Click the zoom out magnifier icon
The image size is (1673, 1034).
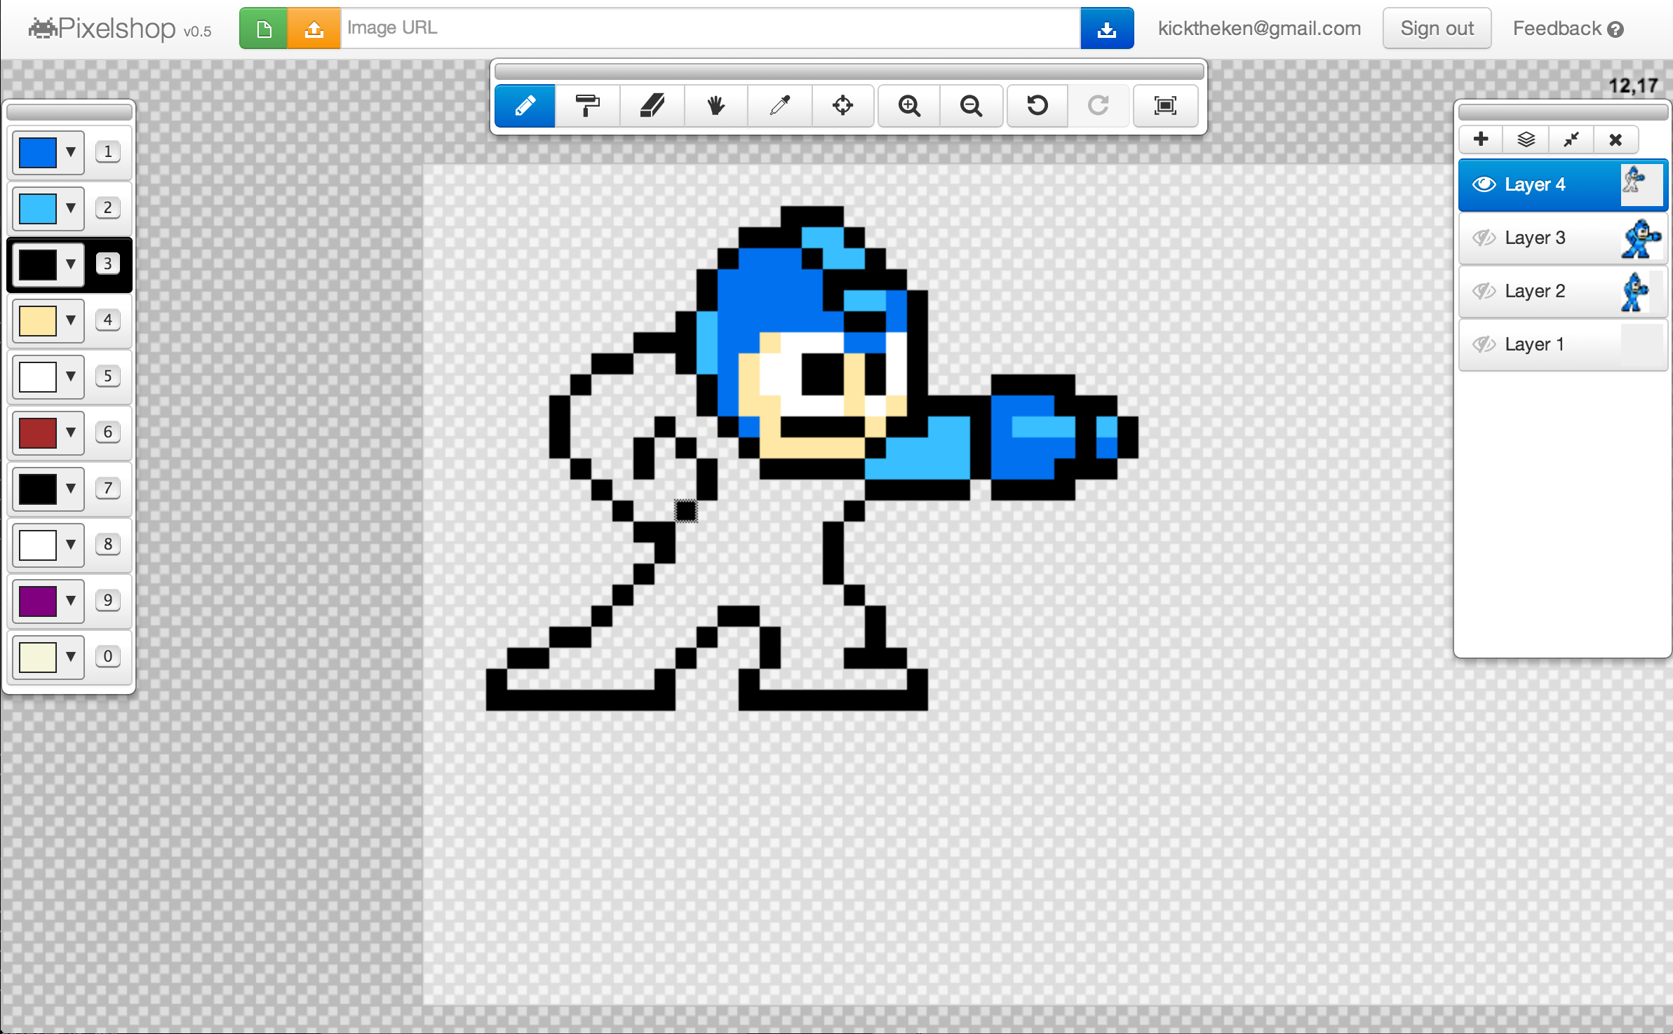(x=971, y=106)
